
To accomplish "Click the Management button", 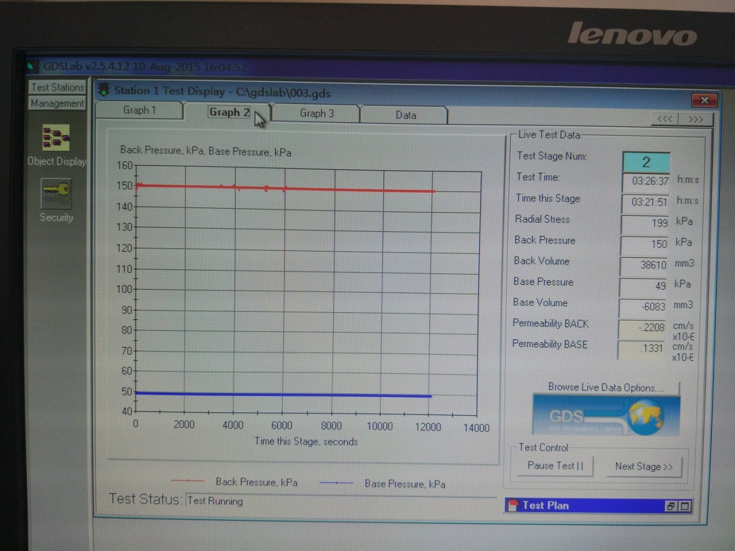I will [x=57, y=103].
